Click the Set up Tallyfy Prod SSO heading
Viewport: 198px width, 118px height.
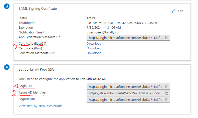37,69
